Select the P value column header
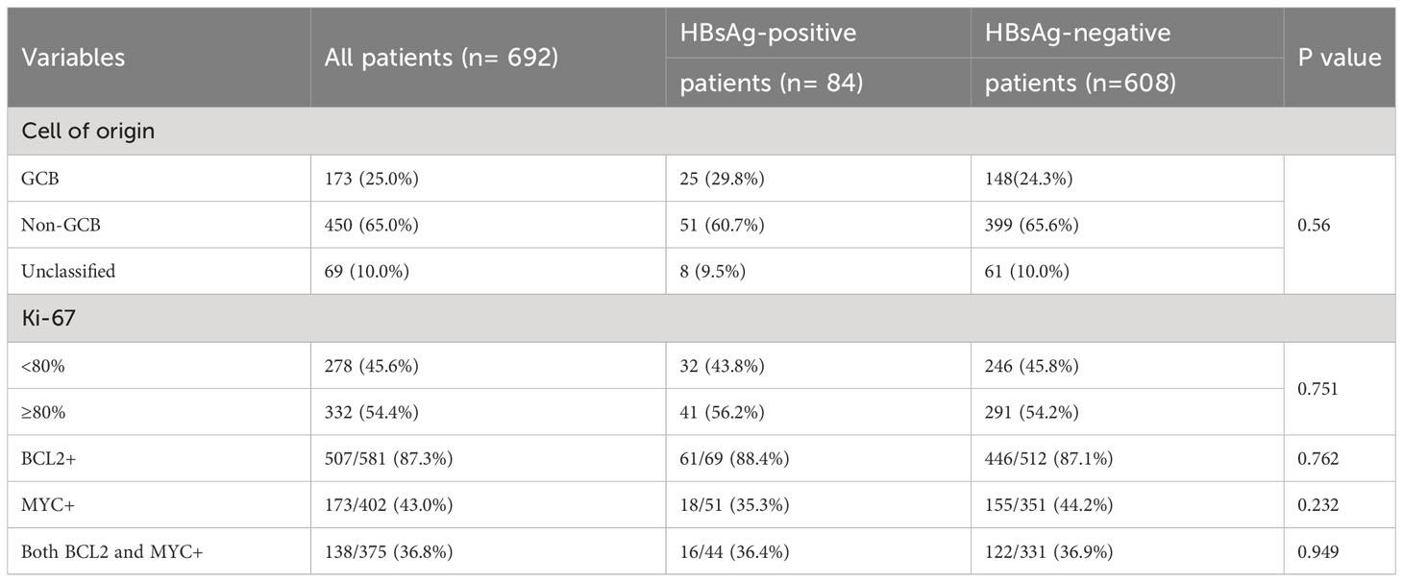 coord(1340,58)
